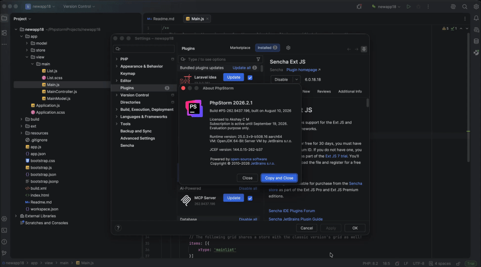This screenshot has height=267, width=481.
Task: Expand the PHP settings section
Action: pos(117,59)
